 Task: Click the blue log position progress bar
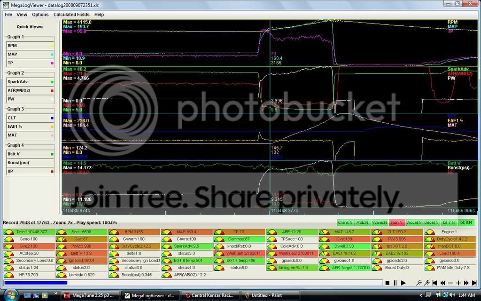click(x=36, y=283)
